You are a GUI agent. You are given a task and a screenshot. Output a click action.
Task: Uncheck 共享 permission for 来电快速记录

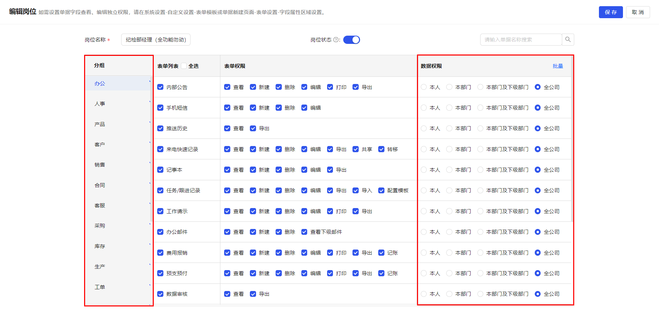356,149
